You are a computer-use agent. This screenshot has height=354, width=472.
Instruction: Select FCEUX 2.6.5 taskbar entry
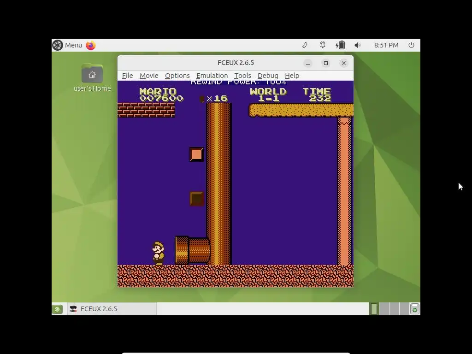point(112,309)
